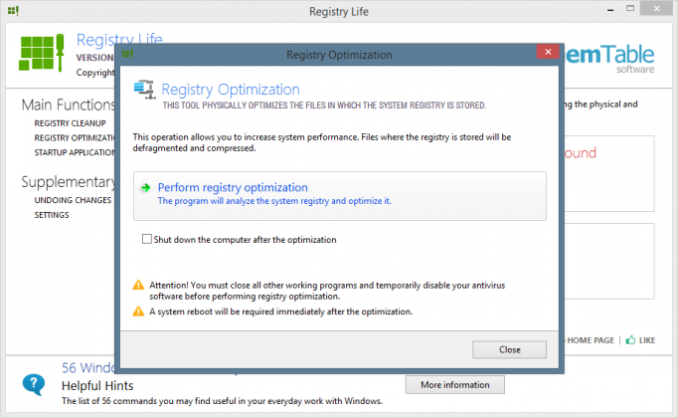Click the 'A system reboot will be required' text
Image resolution: width=678 pixels, height=418 pixels.
click(281, 312)
